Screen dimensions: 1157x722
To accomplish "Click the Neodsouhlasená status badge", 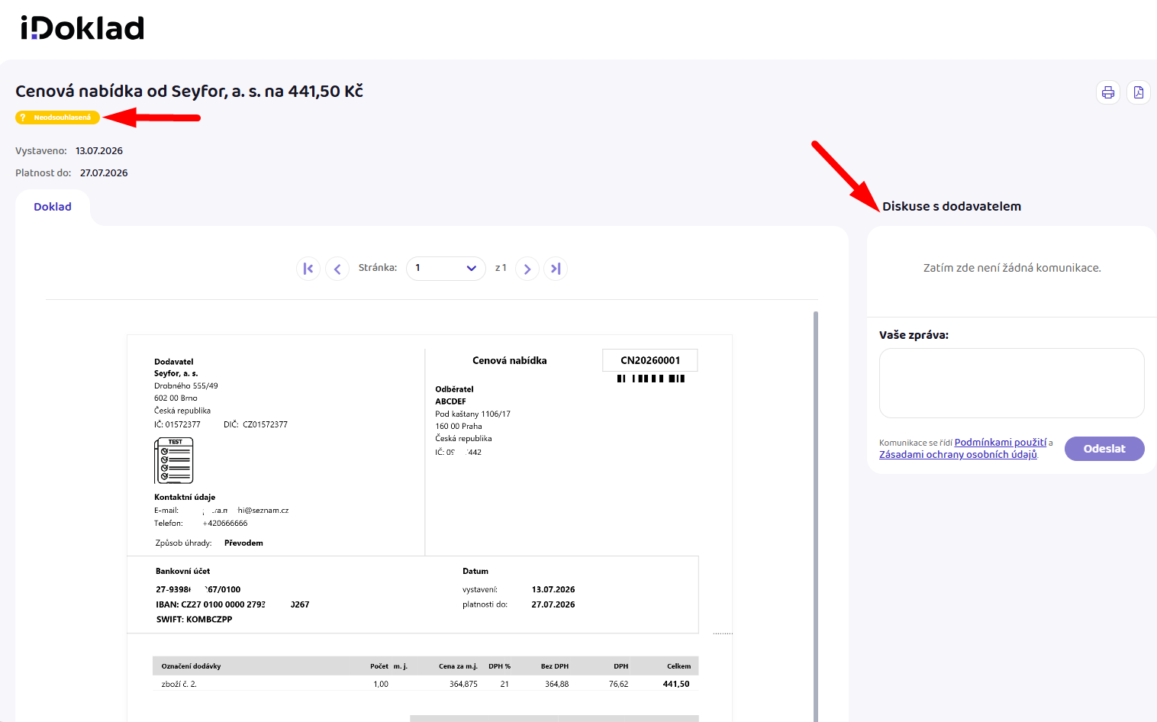I will click(x=57, y=118).
